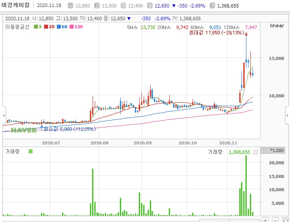
Task: Toggle the 120-day moving average pink swatch
Action: click(x=71, y=27)
